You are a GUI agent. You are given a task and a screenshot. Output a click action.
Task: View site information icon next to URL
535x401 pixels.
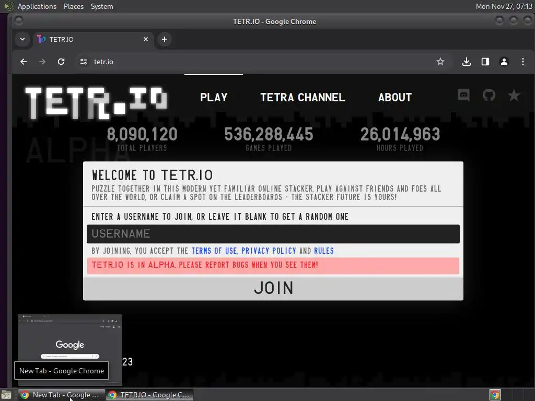click(84, 62)
